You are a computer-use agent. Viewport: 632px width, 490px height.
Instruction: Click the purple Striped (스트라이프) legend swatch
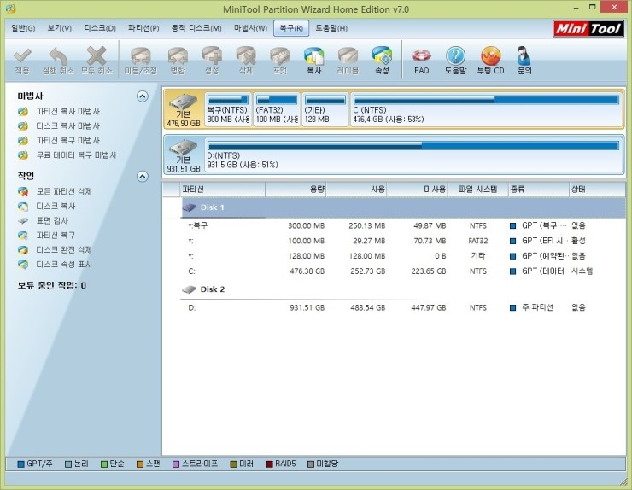176,464
